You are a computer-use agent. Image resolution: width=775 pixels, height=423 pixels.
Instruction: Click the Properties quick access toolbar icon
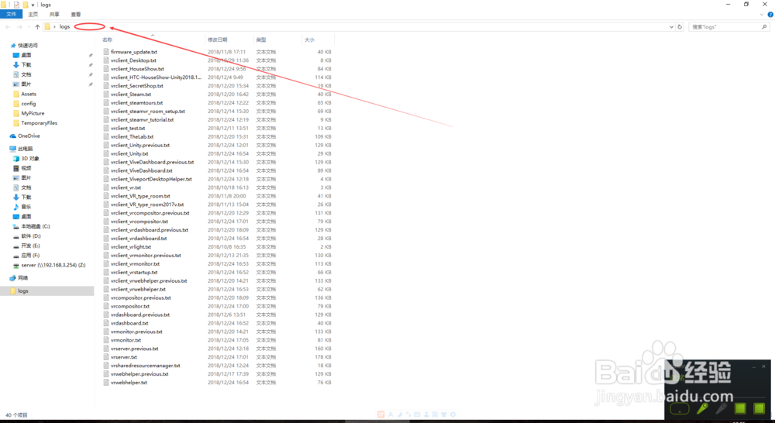pos(16,5)
